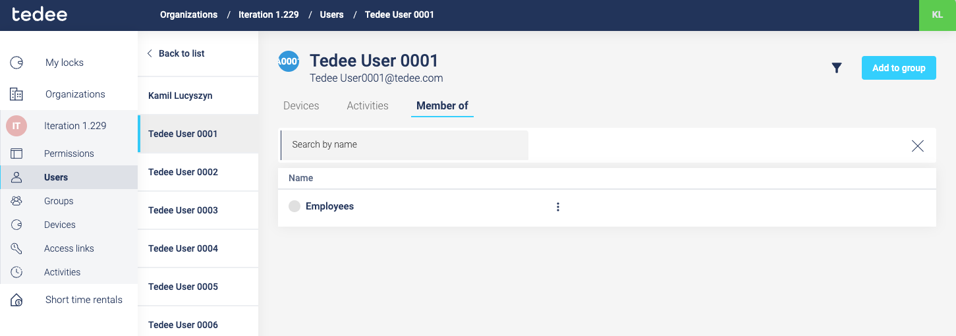956x336 pixels.
Task: Click the Short time rentals house icon
Action: click(x=16, y=300)
